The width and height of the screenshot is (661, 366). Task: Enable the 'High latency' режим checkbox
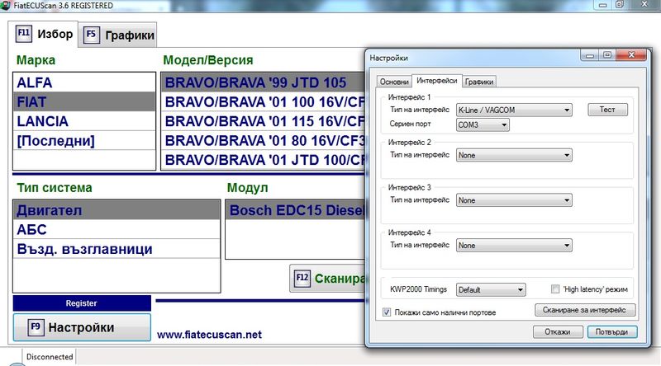click(557, 289)
